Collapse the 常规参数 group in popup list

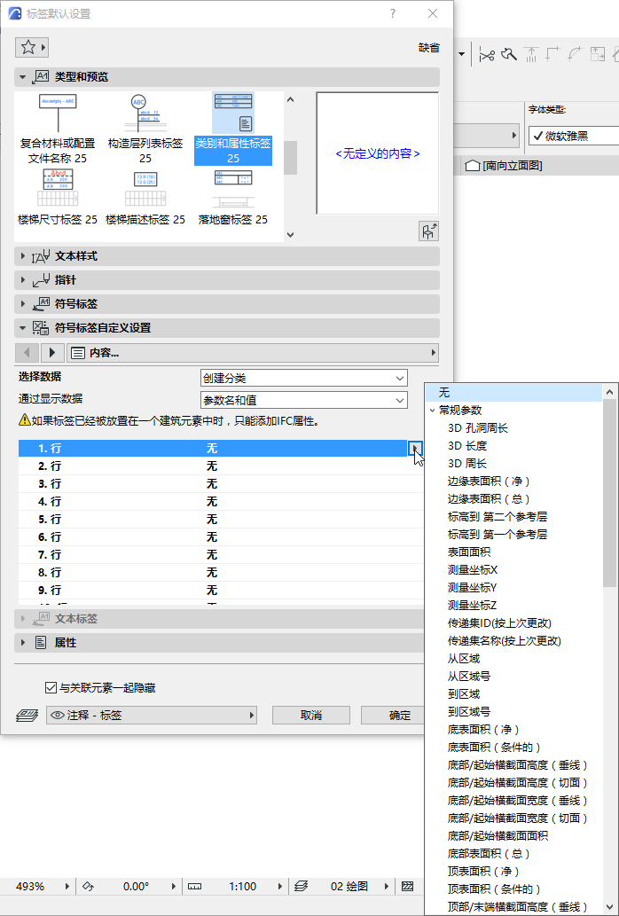point(432,410)
